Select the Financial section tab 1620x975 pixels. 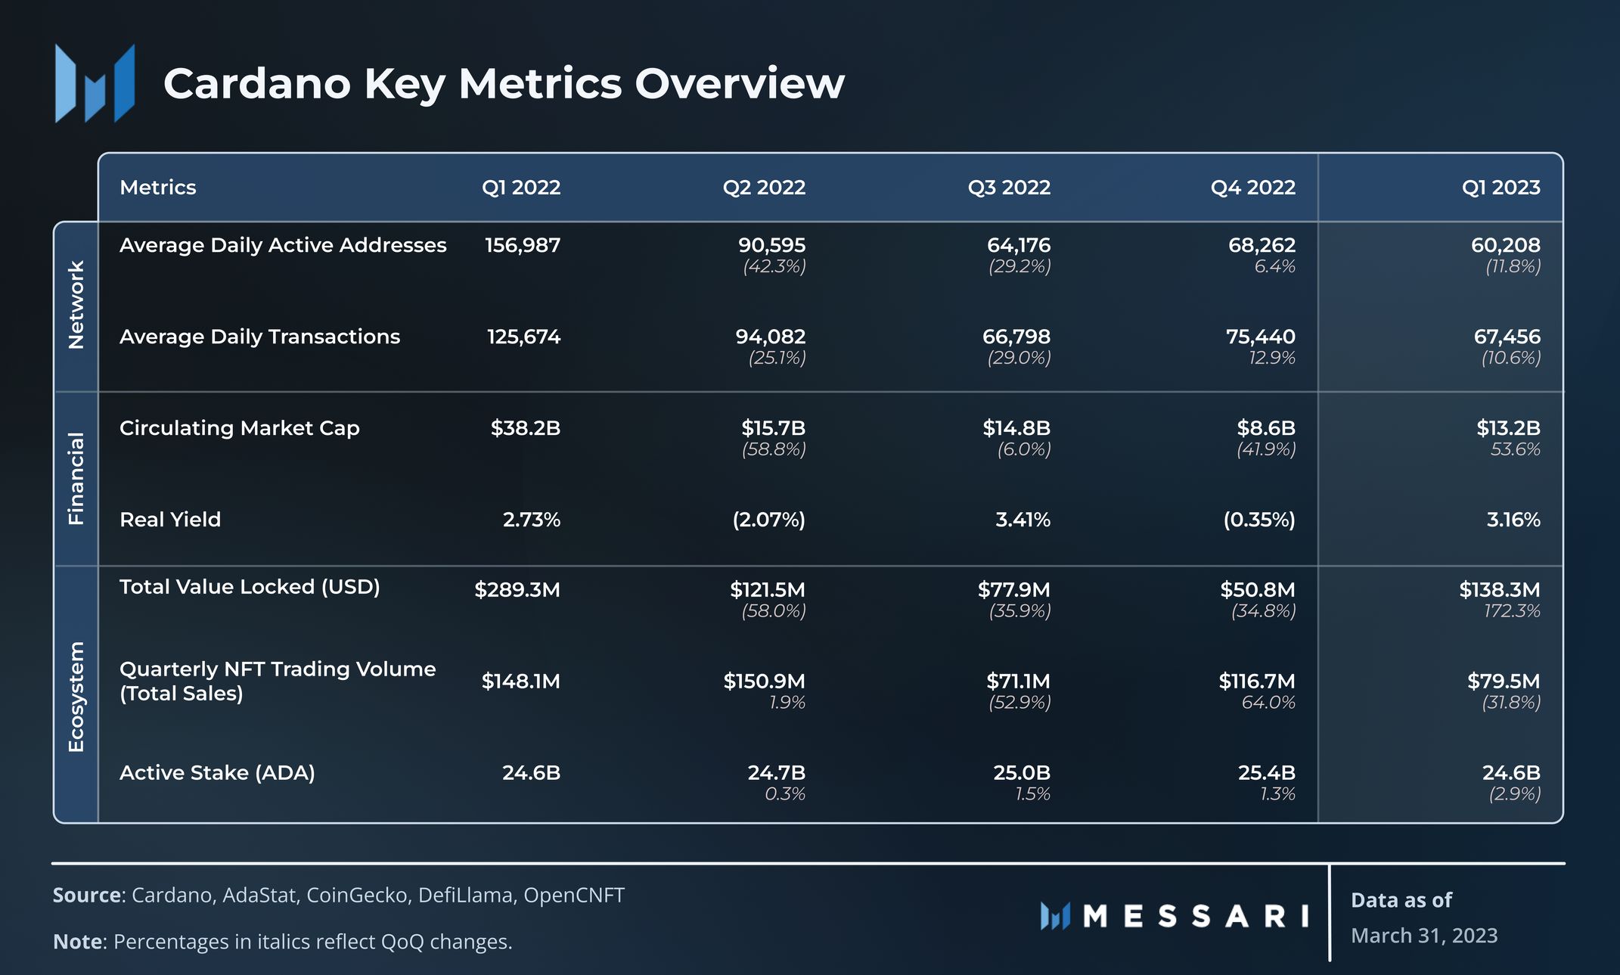click(76, 478)
